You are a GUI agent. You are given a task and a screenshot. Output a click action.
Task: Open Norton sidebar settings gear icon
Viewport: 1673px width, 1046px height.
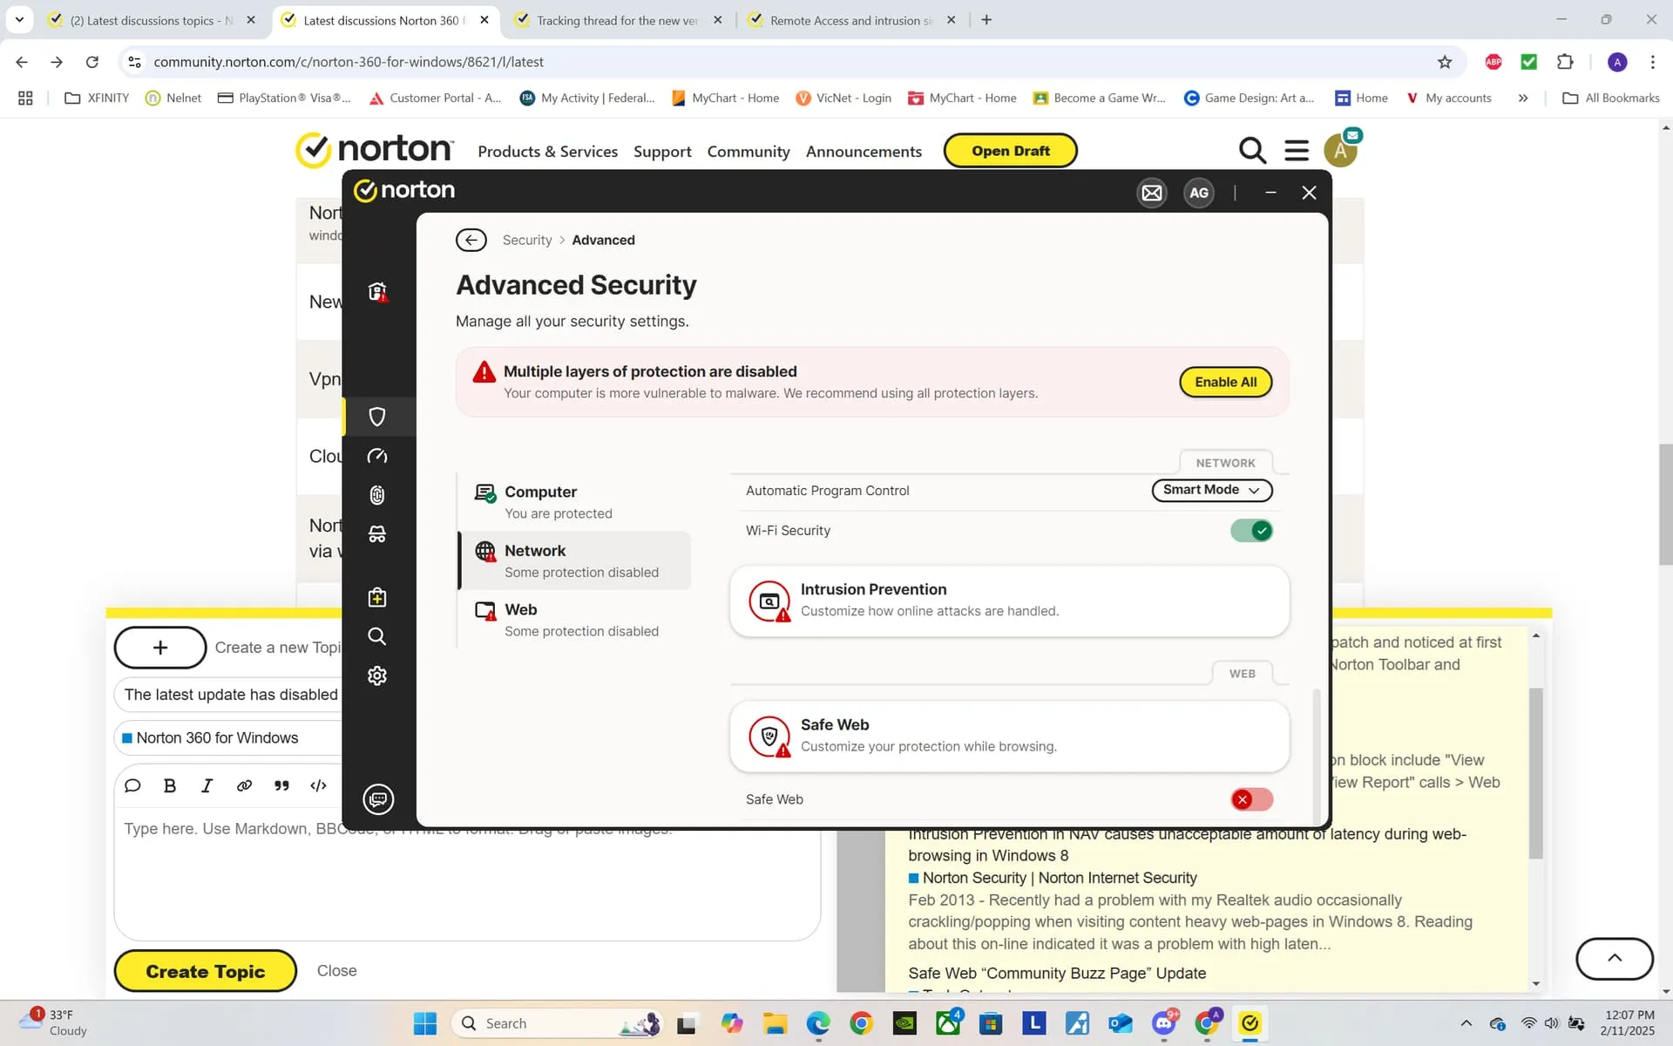tap(377, 676)
